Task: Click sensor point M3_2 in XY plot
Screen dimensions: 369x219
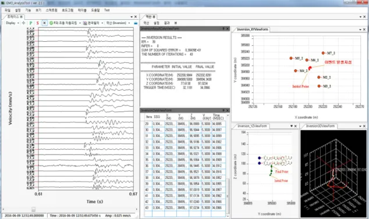Action: 319,86
